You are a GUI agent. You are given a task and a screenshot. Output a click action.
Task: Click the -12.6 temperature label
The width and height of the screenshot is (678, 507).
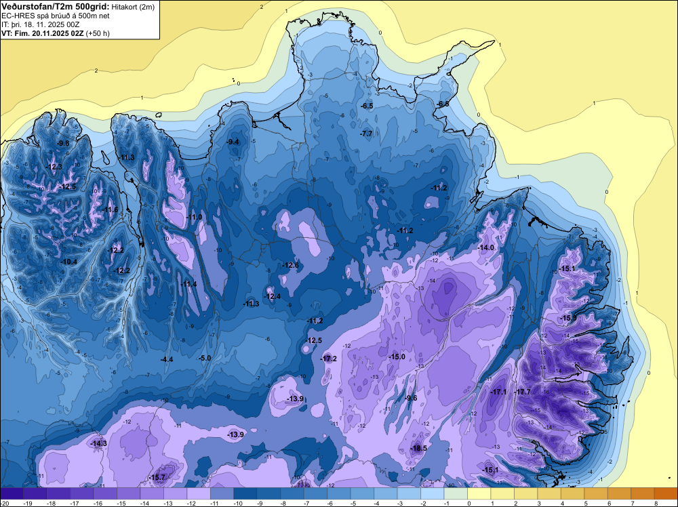291,265
